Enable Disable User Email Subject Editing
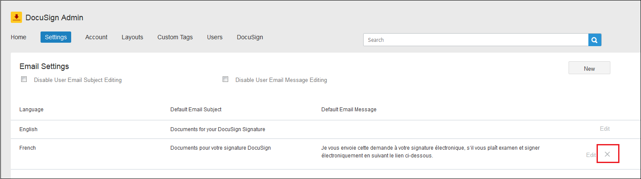The image size is (641, 179). click(24, 79)
